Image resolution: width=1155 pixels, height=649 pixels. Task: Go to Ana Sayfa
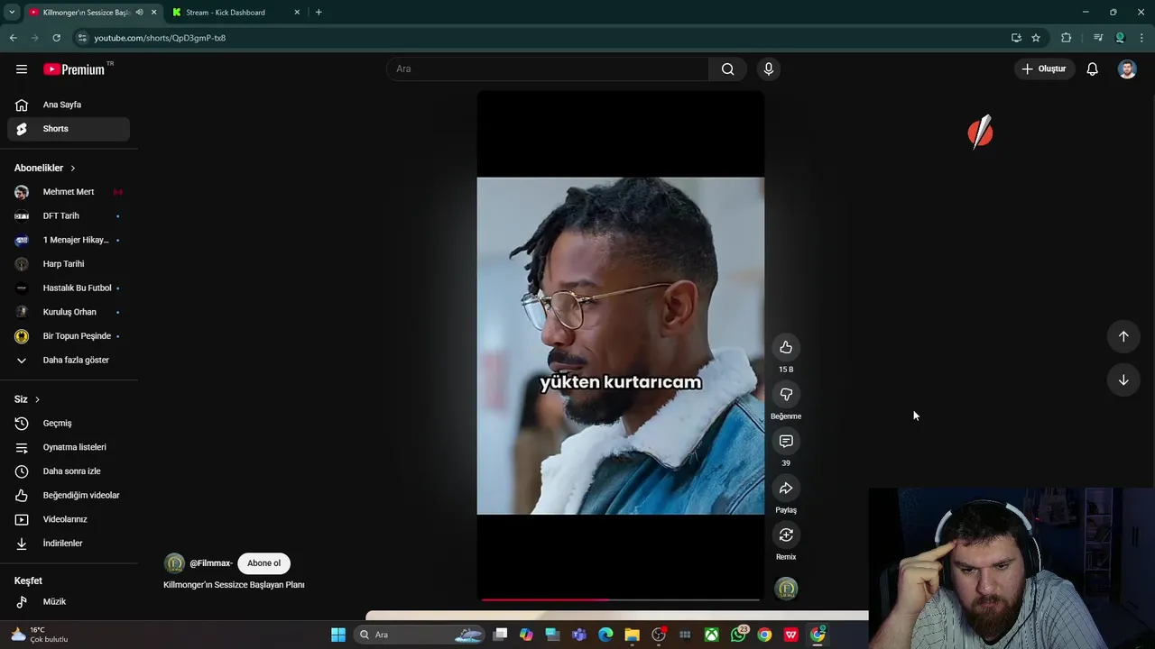69,105
